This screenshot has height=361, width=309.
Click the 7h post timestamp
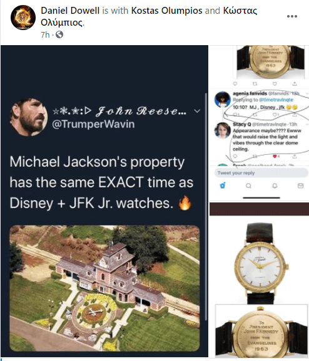[x=45, y=34]
